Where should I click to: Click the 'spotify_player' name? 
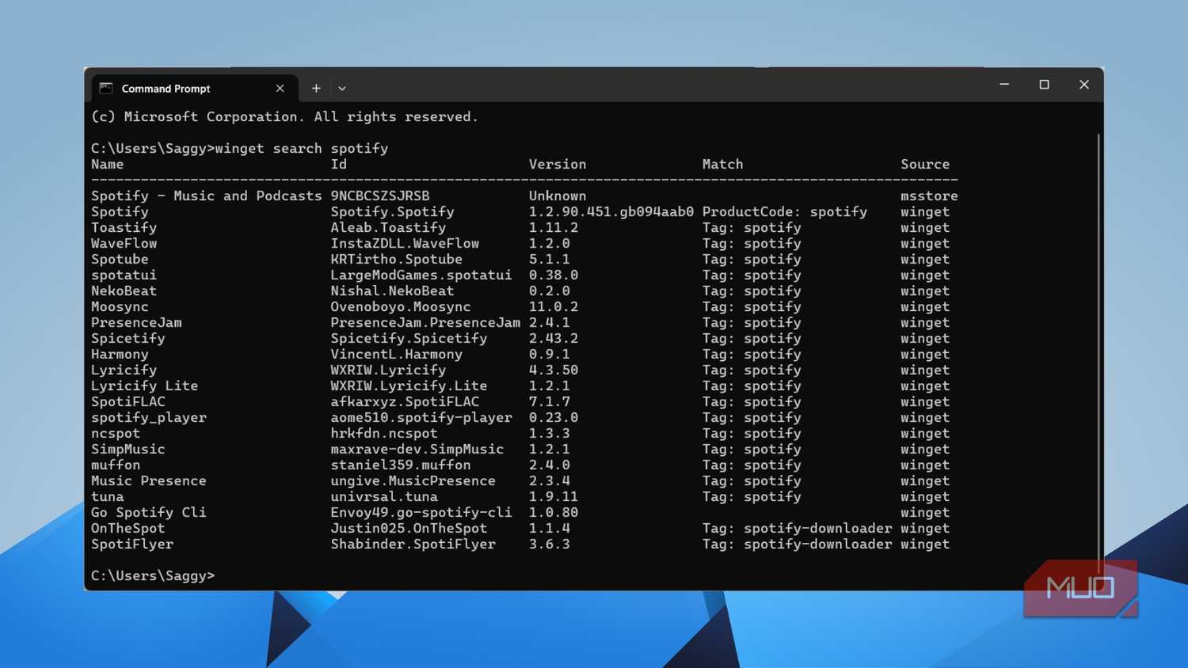point(149,417)
